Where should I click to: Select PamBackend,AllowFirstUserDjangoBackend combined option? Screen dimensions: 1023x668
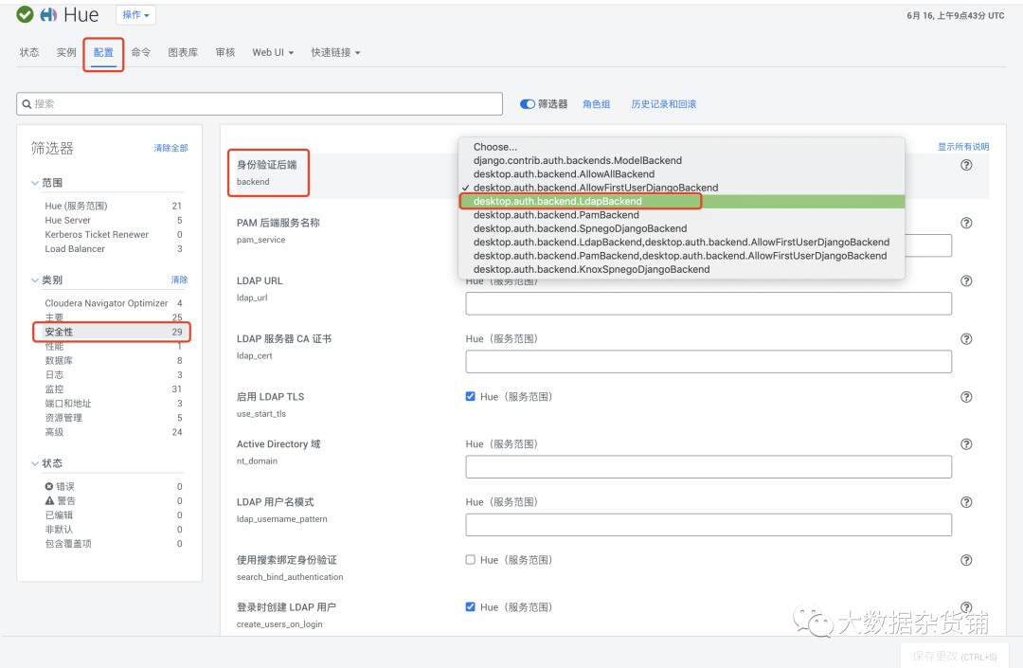tap(681, 256)
